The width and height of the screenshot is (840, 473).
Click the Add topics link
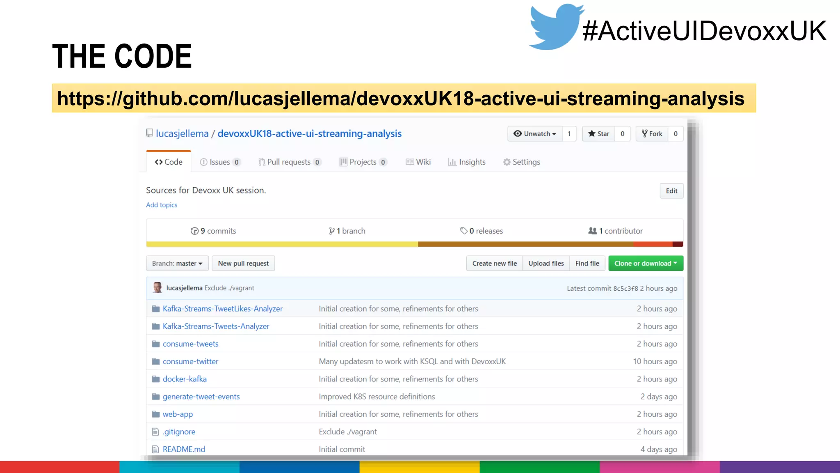point(162,205)
